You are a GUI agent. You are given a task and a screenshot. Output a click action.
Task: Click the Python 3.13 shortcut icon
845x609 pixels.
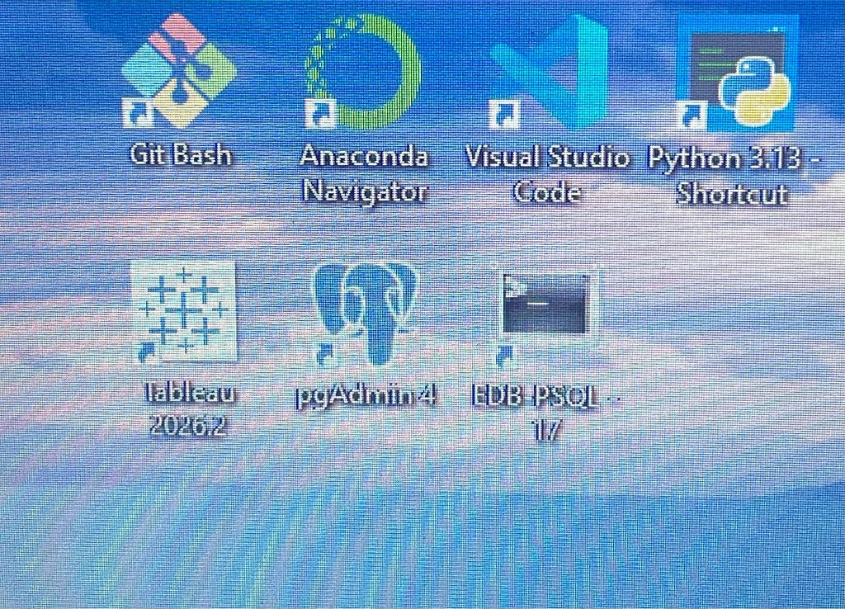[736, 73]
